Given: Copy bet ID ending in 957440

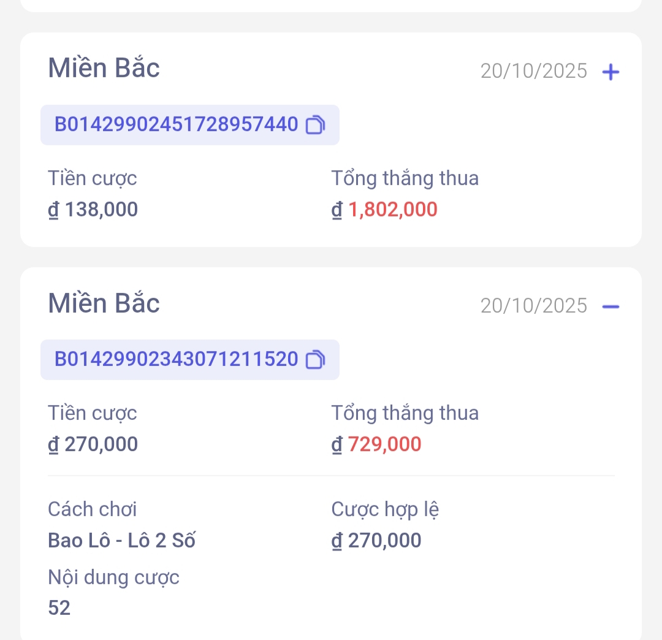Looking at the screenshot, I should pos(315,125).
